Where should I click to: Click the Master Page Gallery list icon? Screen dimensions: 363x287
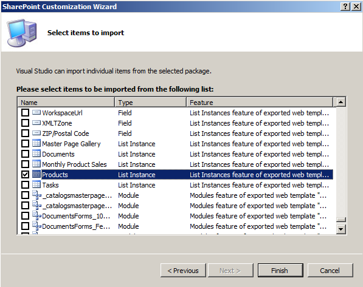pos(36,143)
